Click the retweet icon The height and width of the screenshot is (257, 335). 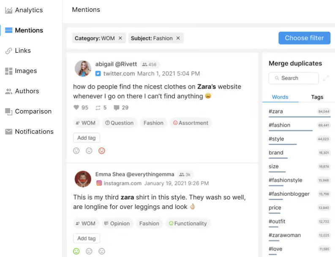pyautogui.click(x=98, y=108)
